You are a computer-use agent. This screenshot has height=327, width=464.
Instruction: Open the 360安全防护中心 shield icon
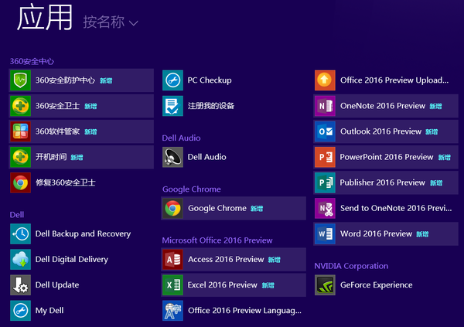[x=20, y=80]
